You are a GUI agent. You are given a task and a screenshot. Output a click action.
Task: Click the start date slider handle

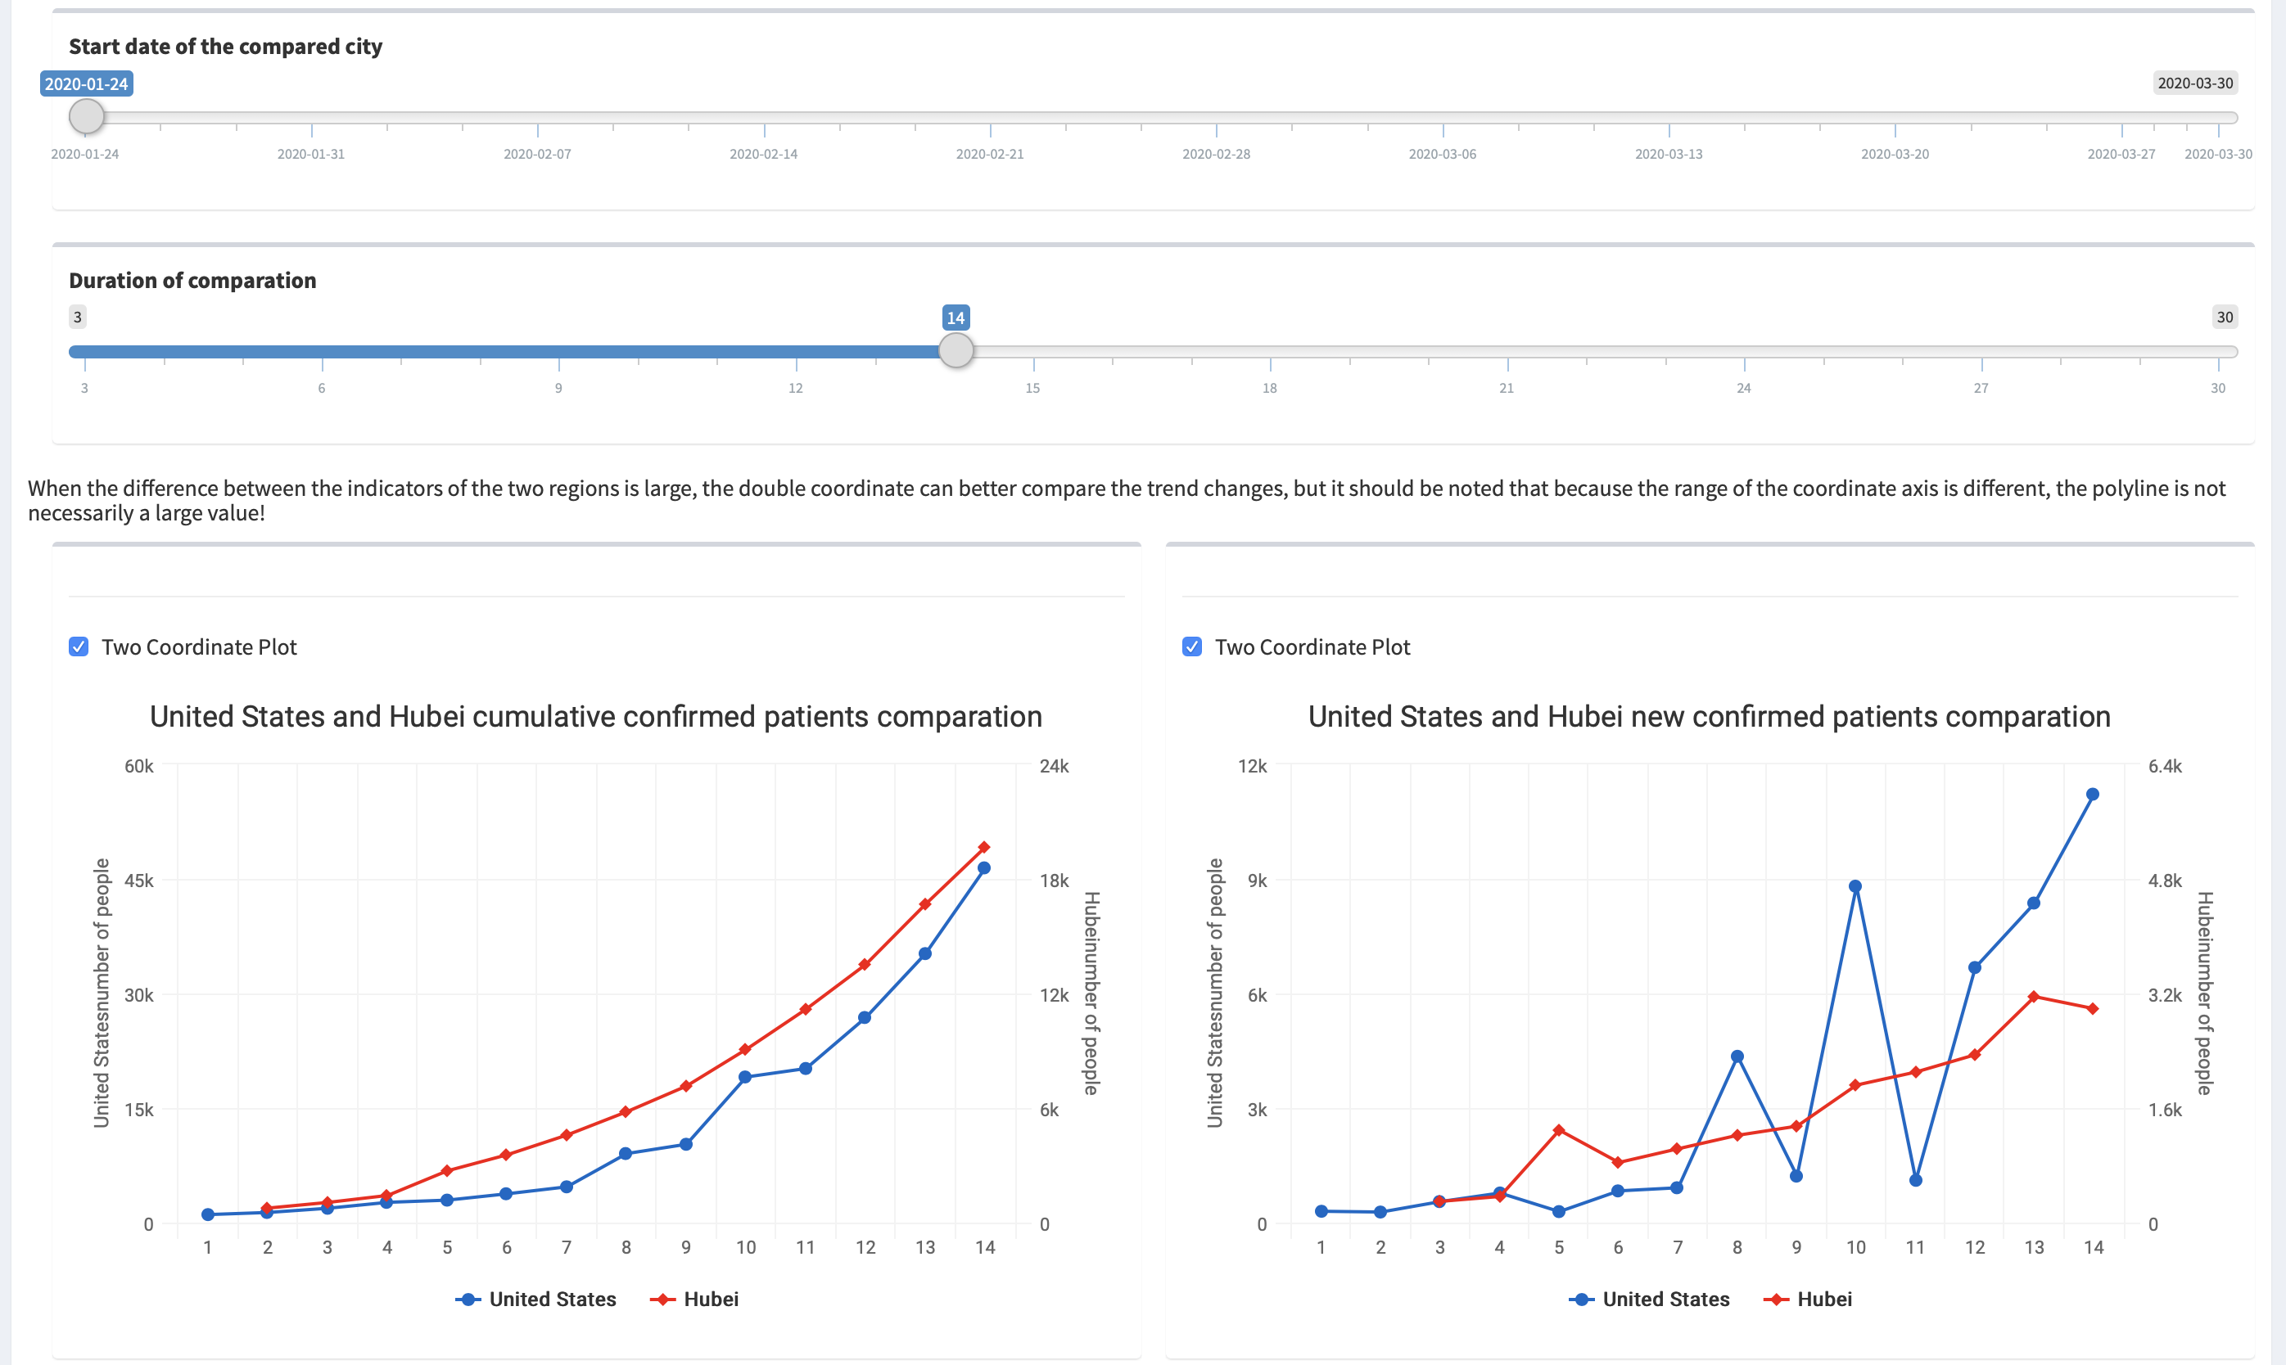[87, 117]
